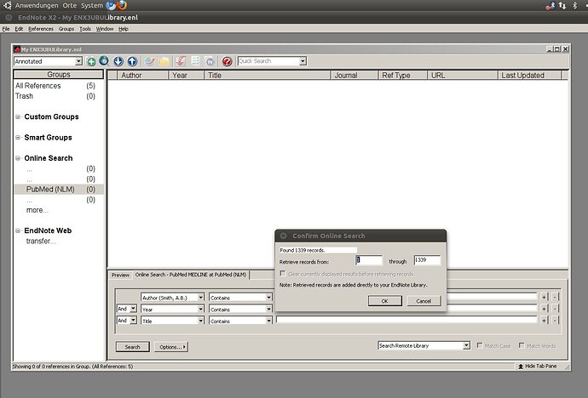Image resolution: width=588 pixels, height=398 pixels.
Task: Launch the blue mail icon beside Firefox
Action: [111, 5]
